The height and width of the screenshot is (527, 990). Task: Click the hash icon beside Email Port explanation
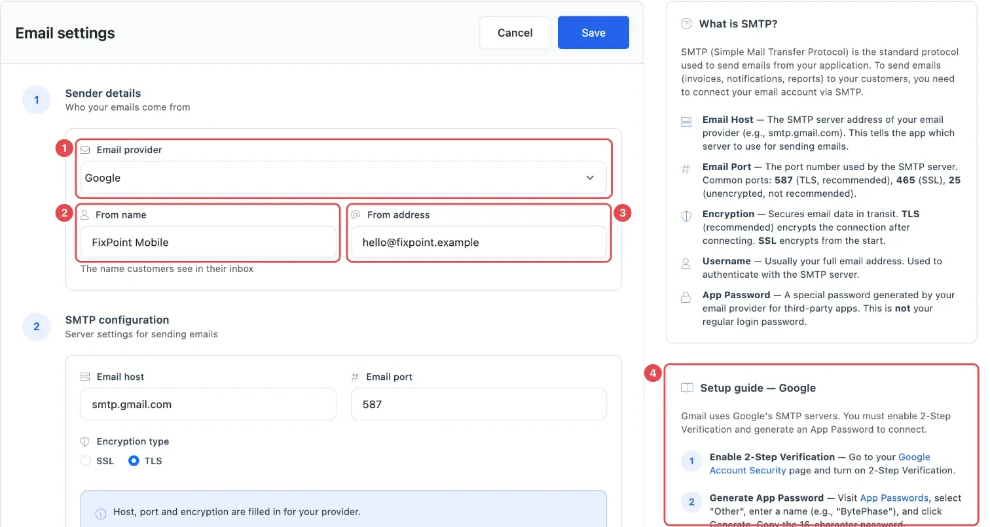pyautogui.click(x=686, y=169)
